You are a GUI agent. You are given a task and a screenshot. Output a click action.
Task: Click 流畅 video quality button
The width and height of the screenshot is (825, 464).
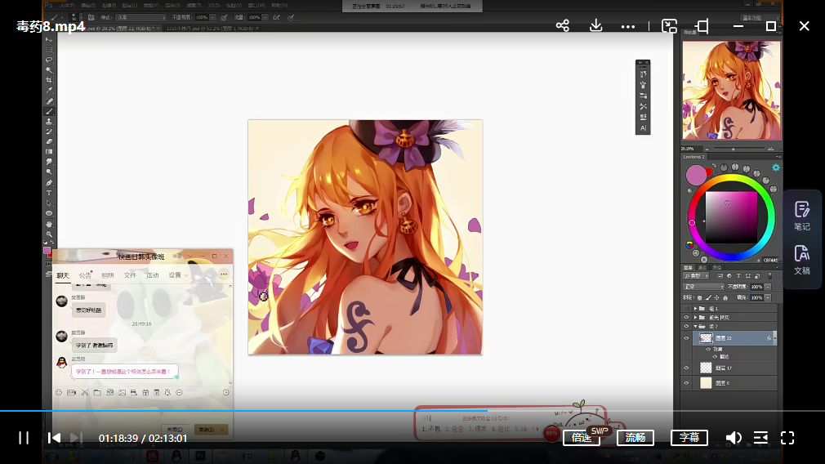[635, 438]
